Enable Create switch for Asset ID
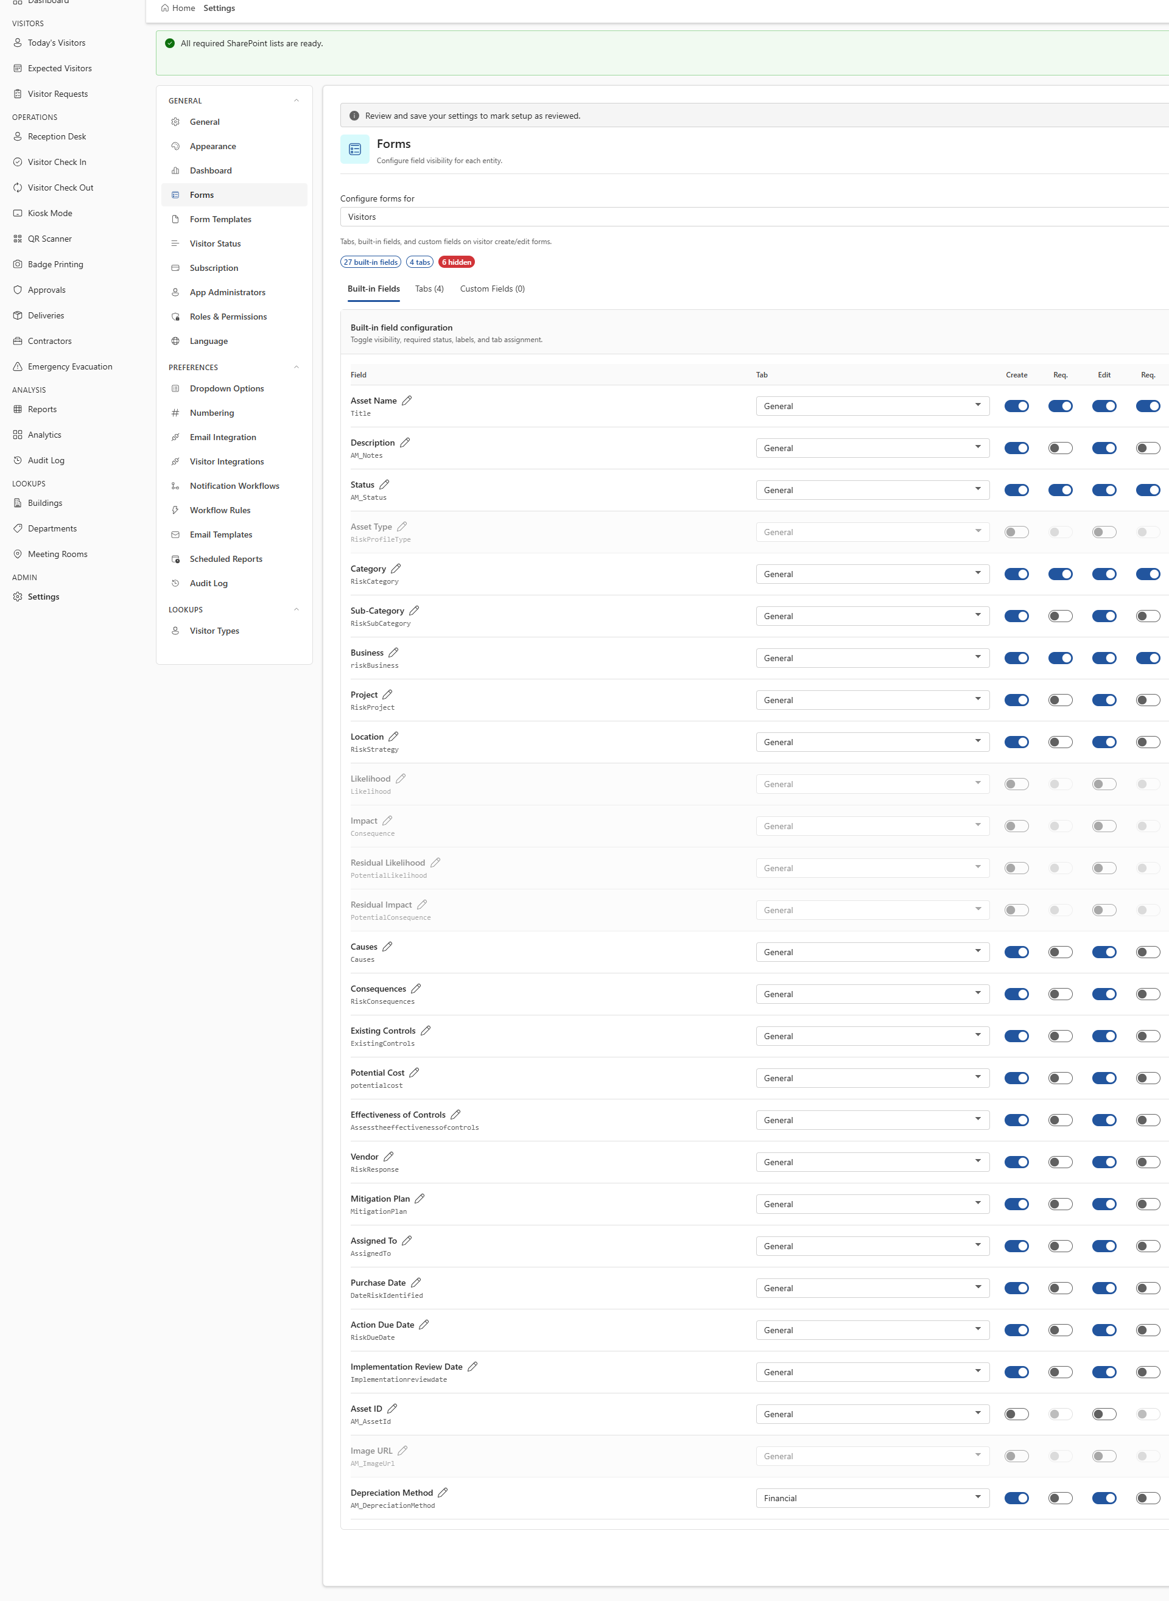 (1016, 1414)
